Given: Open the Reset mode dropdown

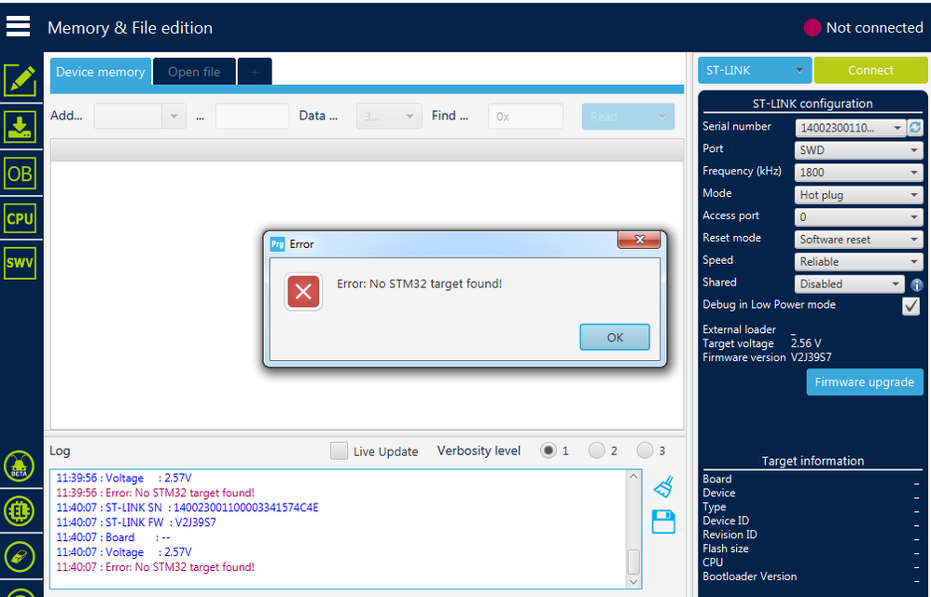Looking at the screenshot, I should click(858, 239).
